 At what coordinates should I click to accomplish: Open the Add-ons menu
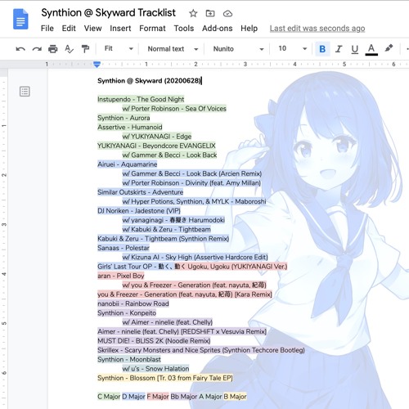coord(217,29)
